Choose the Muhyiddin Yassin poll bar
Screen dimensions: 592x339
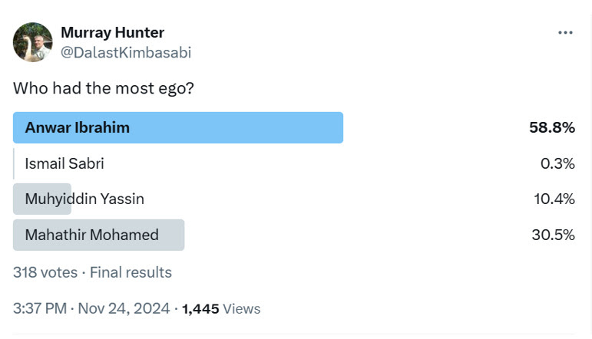point(42,199)
